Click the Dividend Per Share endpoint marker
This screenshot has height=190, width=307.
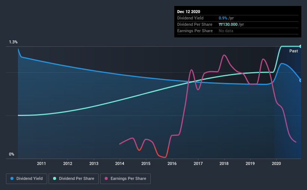pyautogui.click(x=300, y=46)
